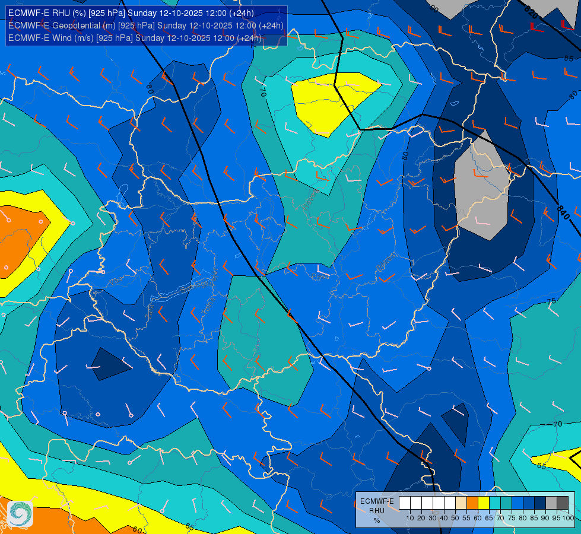Click the '100' value on the legend scale
This screenshot has height=534, width=581.
(x=569, y=518)
